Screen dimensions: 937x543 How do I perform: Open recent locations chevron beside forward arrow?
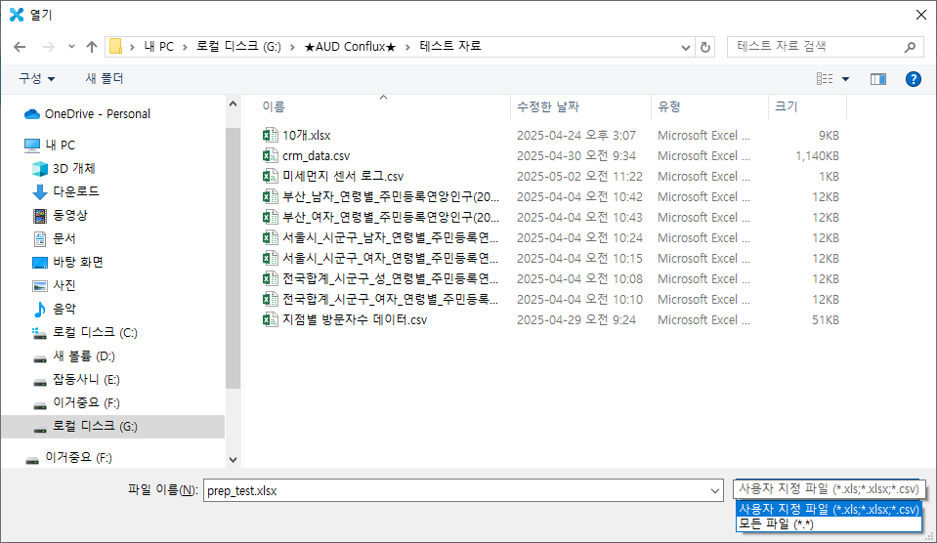(x=71, y=47)
